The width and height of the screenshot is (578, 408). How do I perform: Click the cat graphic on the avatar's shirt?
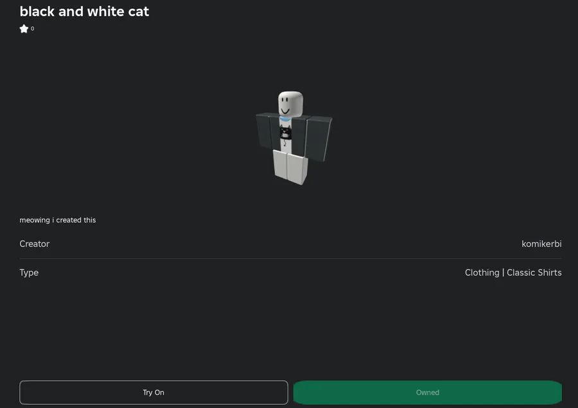click(x=285, y=132)
